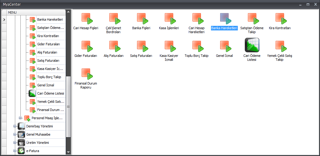Select Finansal Durum … tree item
320x156 pixels.
(51, 110)
